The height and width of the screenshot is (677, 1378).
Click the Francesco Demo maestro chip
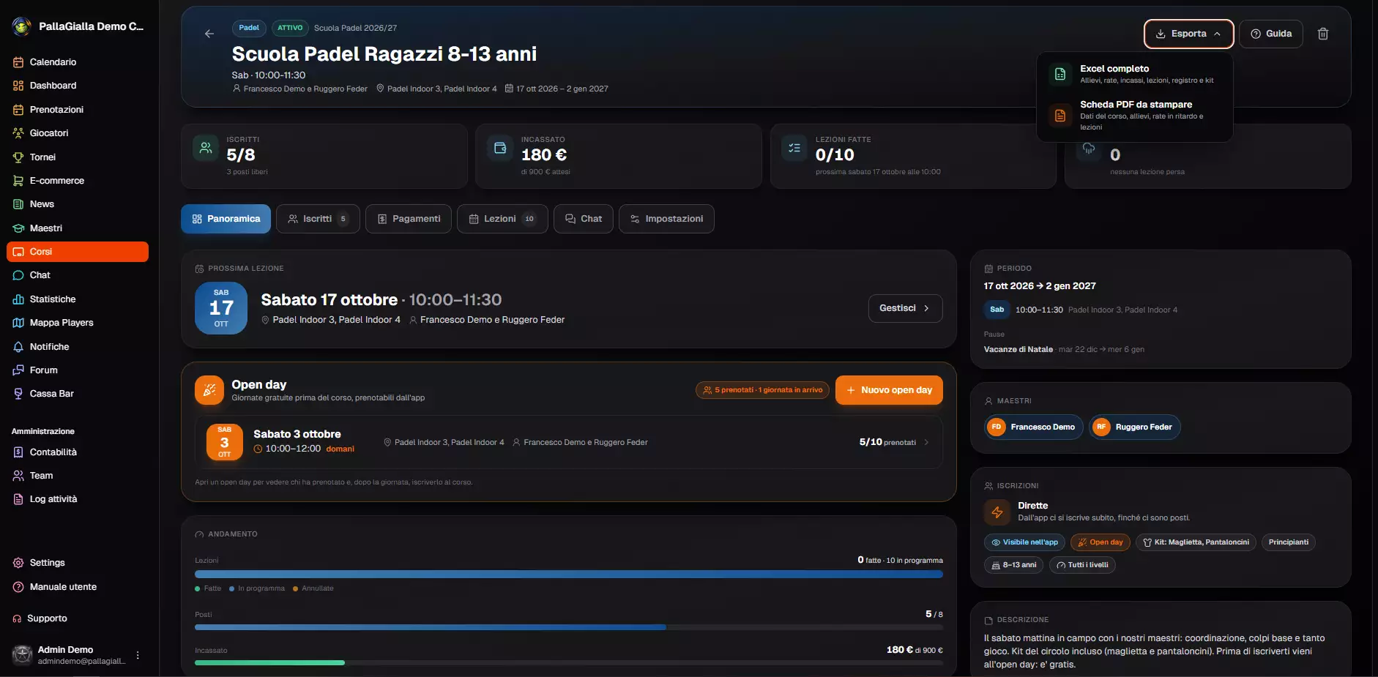pos(1033,427)
